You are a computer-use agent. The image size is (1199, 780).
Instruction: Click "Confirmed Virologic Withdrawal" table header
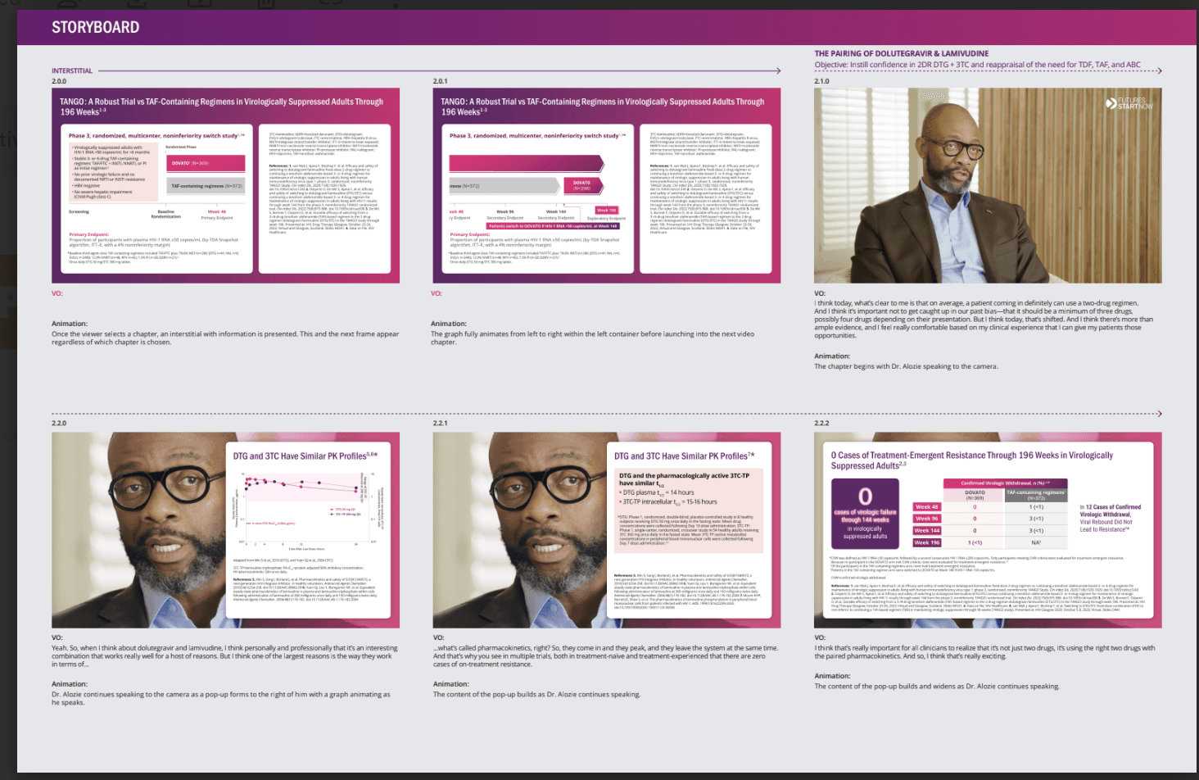(1005, 483)
